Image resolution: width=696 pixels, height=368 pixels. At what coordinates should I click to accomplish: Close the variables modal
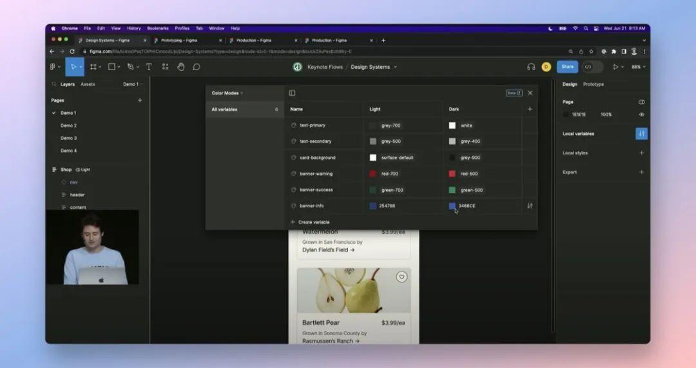pyautogui.click(x=530, y=93)
